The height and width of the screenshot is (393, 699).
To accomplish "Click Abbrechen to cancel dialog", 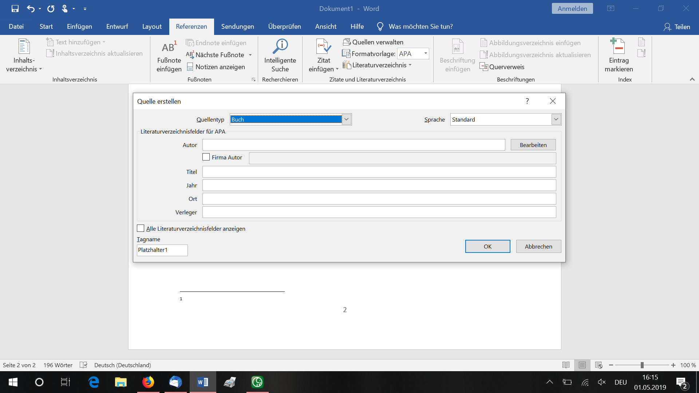I will pyautogui.click(x=538, y=246).
